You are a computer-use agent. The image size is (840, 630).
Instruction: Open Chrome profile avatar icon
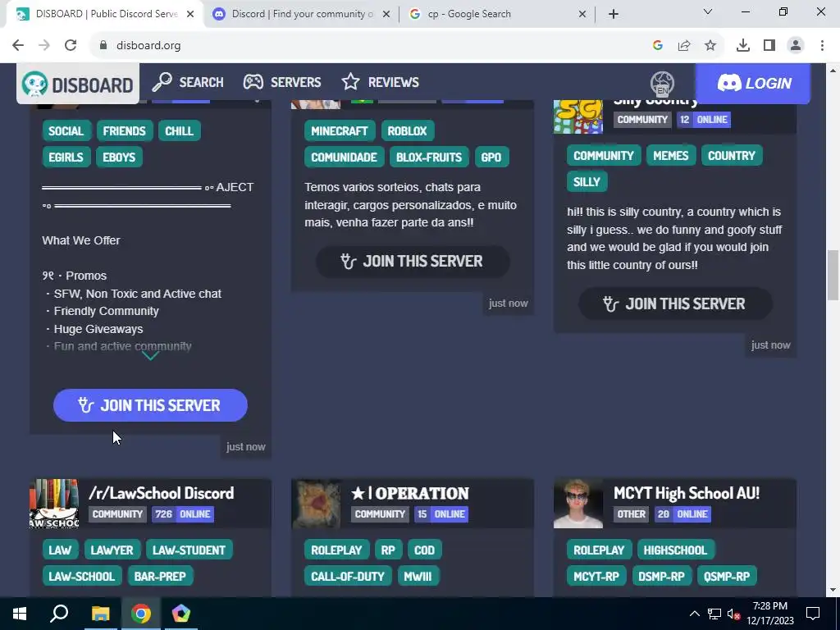796,46
